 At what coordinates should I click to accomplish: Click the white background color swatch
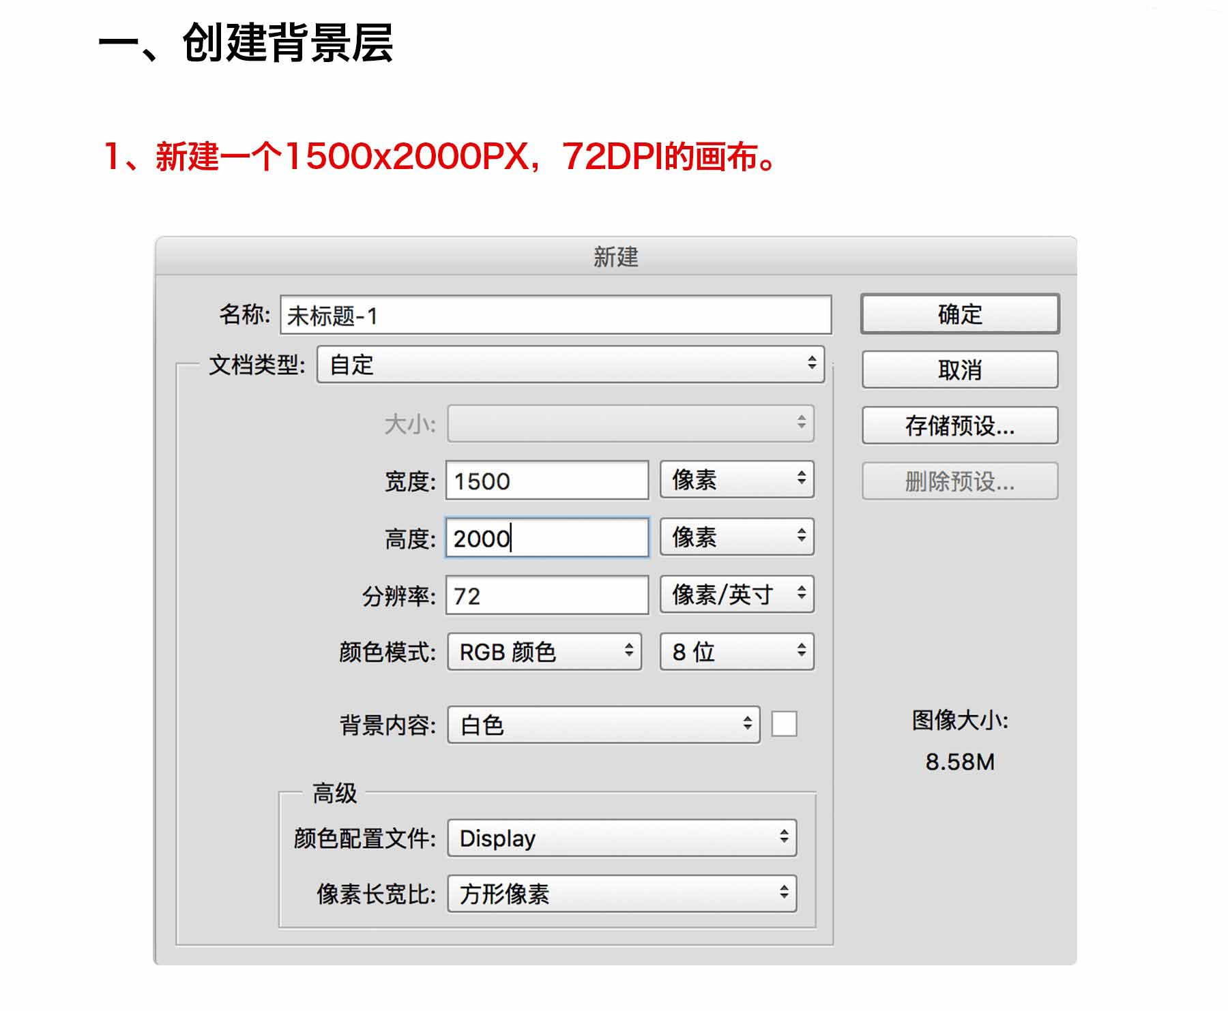pos(784,724)
